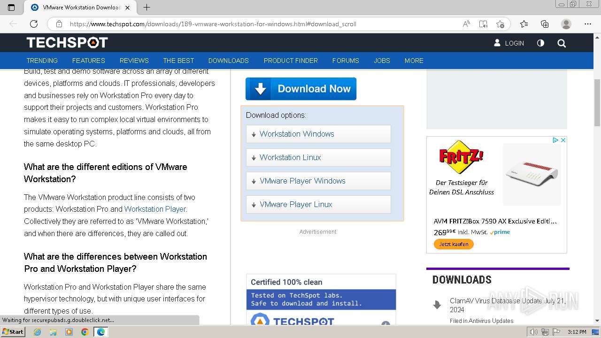Add page to favorites star icon
Viewport: 601px width, 338px height.
pyautogui.click(x=500, y=24)
